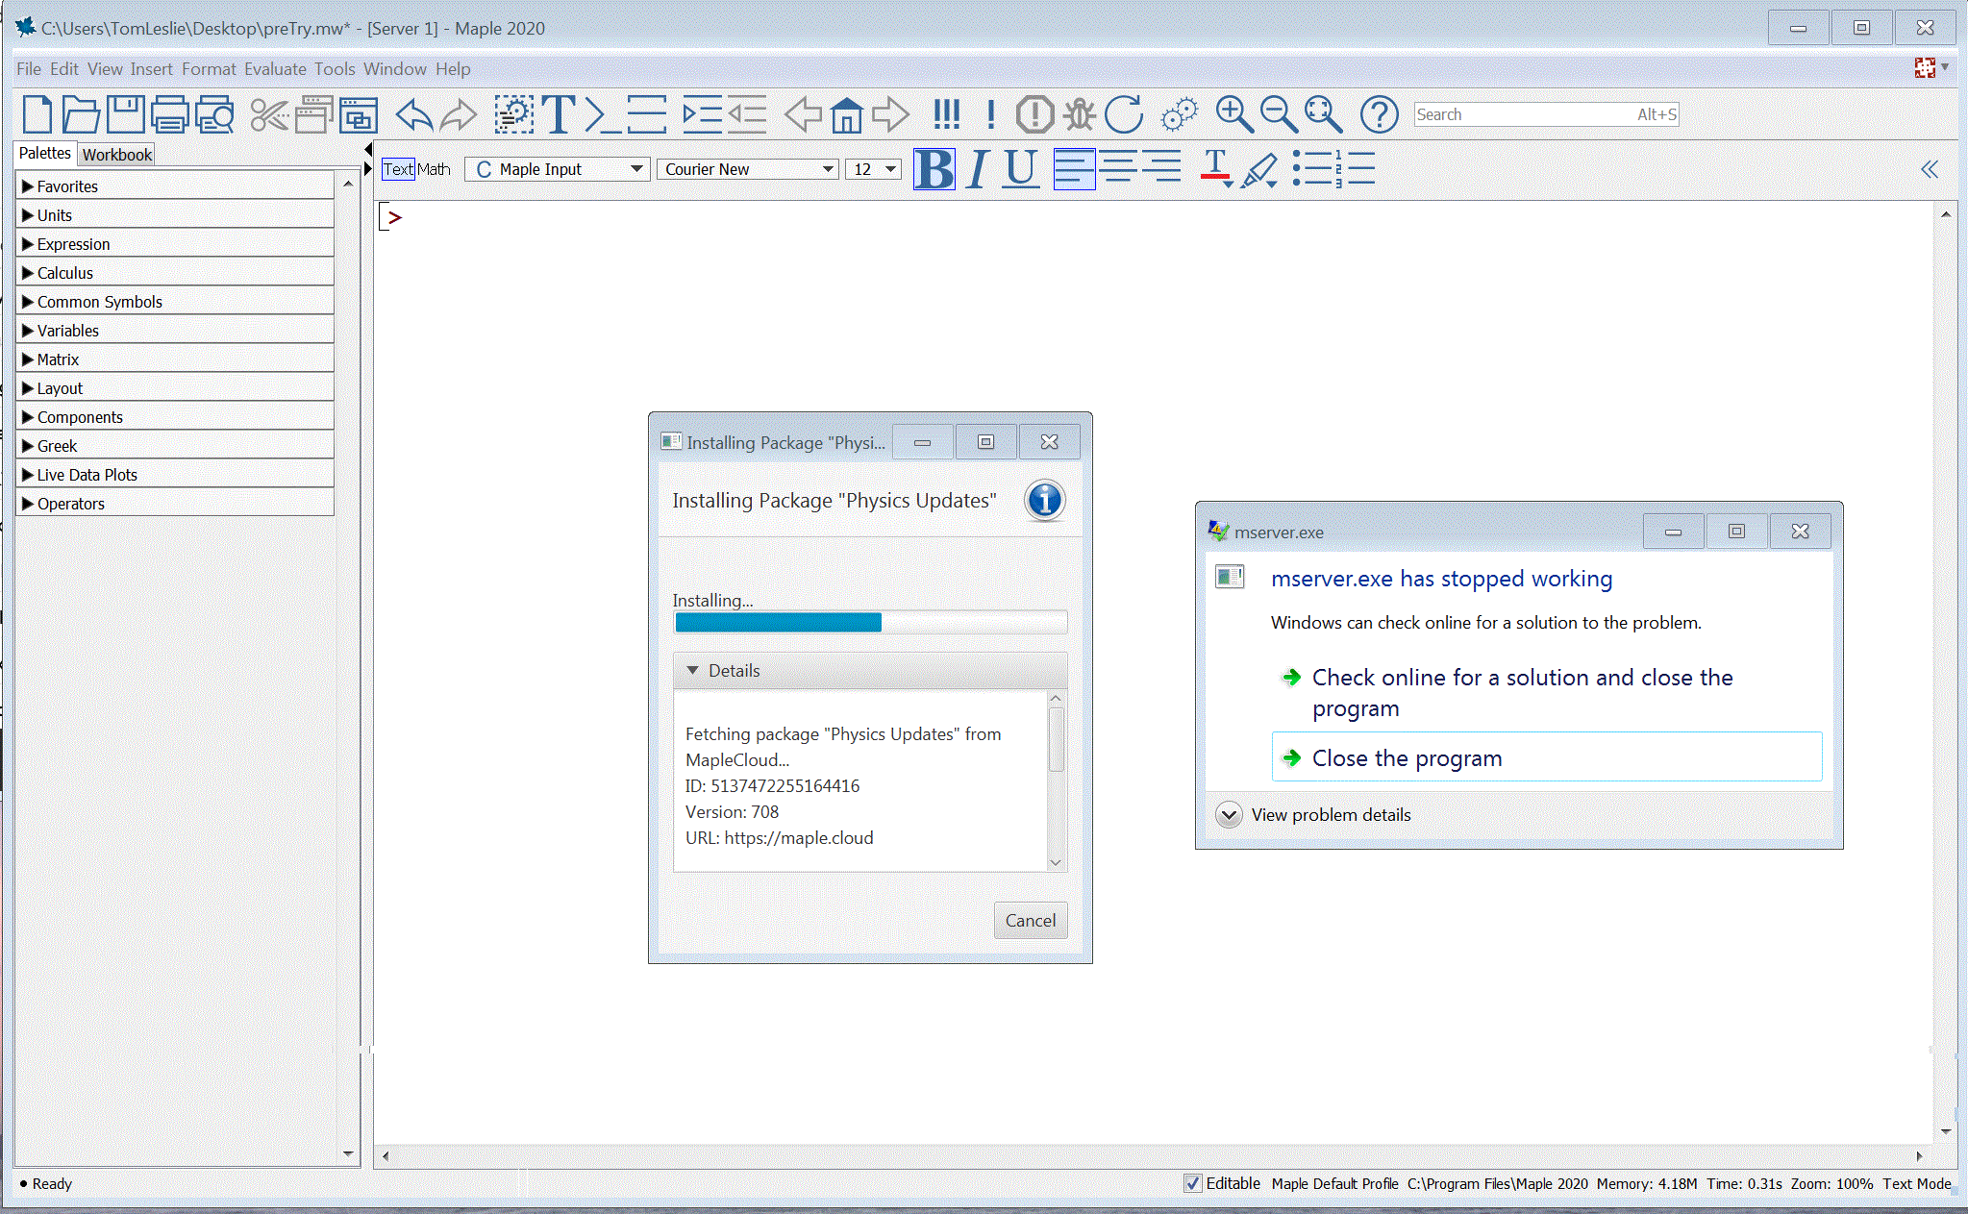Undo the last action arrow

click(414, 114)
